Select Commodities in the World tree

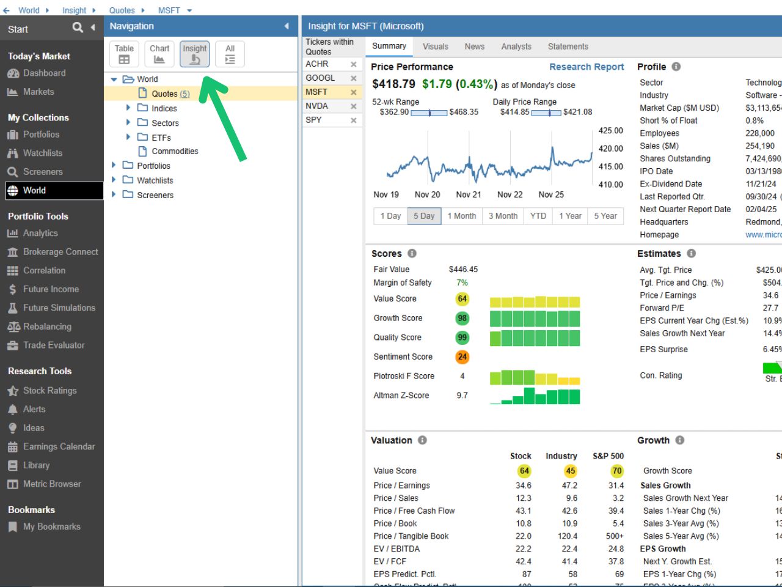point(175,151)
